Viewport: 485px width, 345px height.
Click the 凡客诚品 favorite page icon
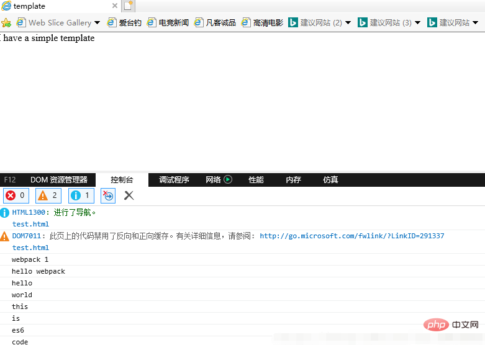[199, 22]
